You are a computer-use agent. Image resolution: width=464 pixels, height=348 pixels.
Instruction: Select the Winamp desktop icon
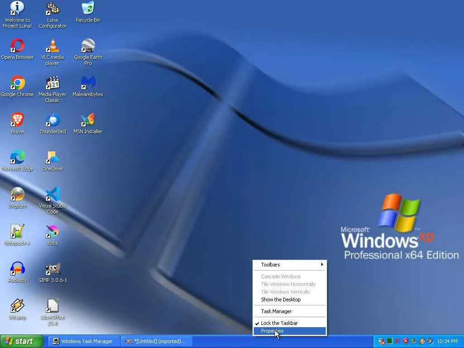tap(17, 310)
